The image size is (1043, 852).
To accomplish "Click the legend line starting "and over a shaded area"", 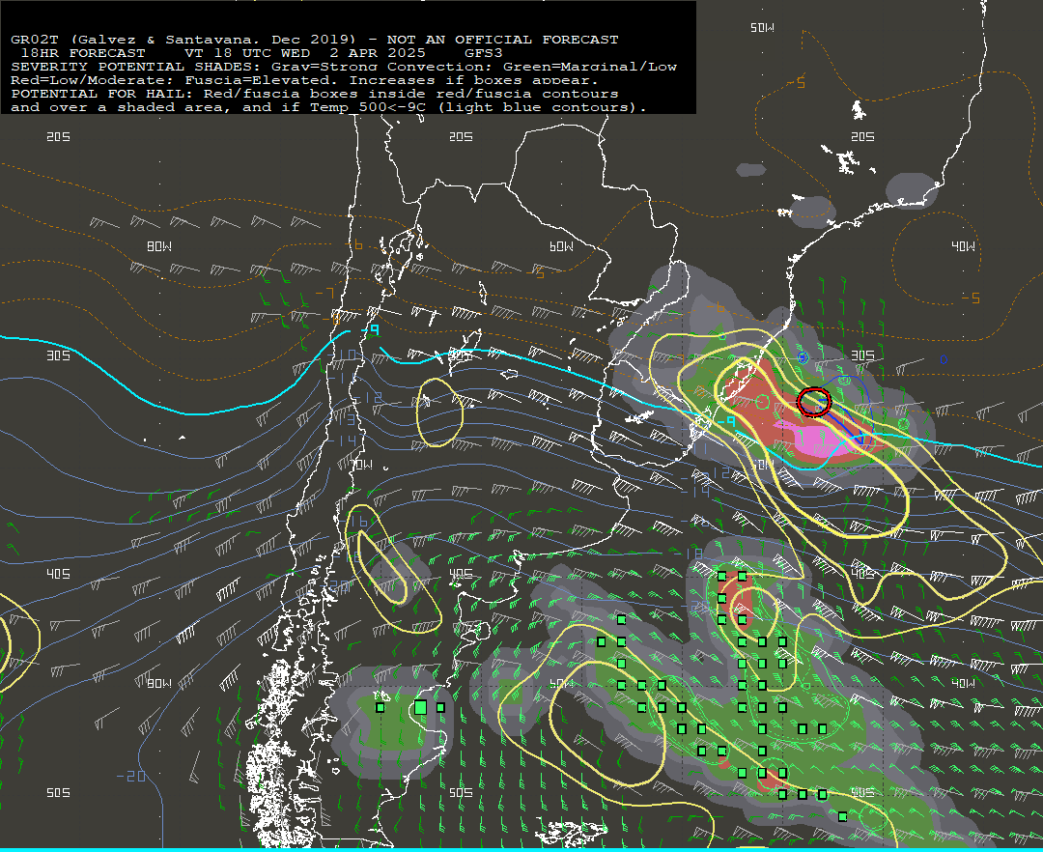I will tap(328, 107).
